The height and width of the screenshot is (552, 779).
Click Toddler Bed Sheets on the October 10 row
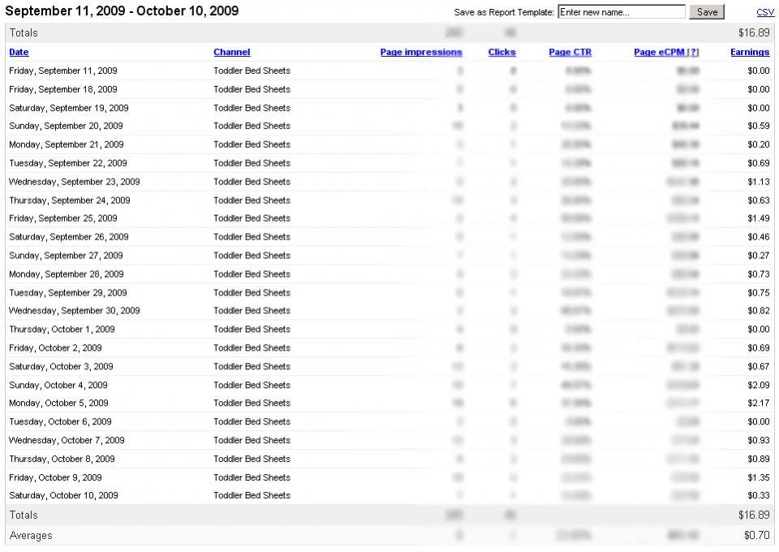tap(252, 495)
